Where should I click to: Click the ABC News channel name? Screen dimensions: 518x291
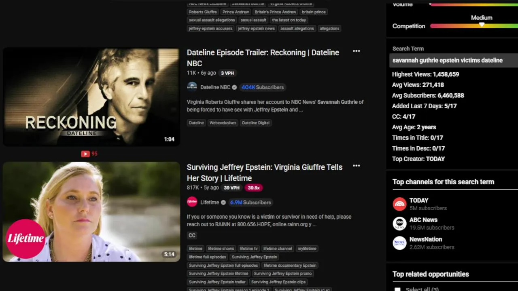pos(423,220)
